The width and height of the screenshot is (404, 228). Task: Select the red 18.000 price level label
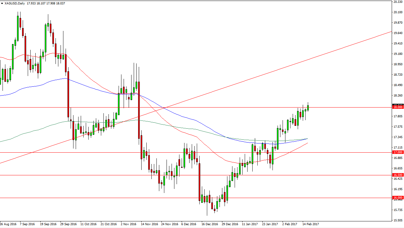(398, 107)
